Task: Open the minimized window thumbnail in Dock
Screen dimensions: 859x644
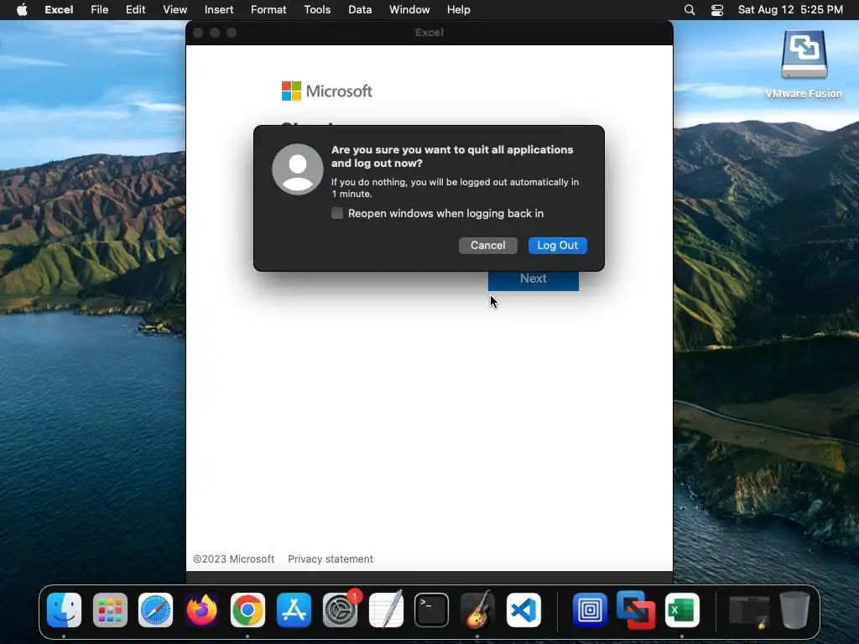Action: 749,611
